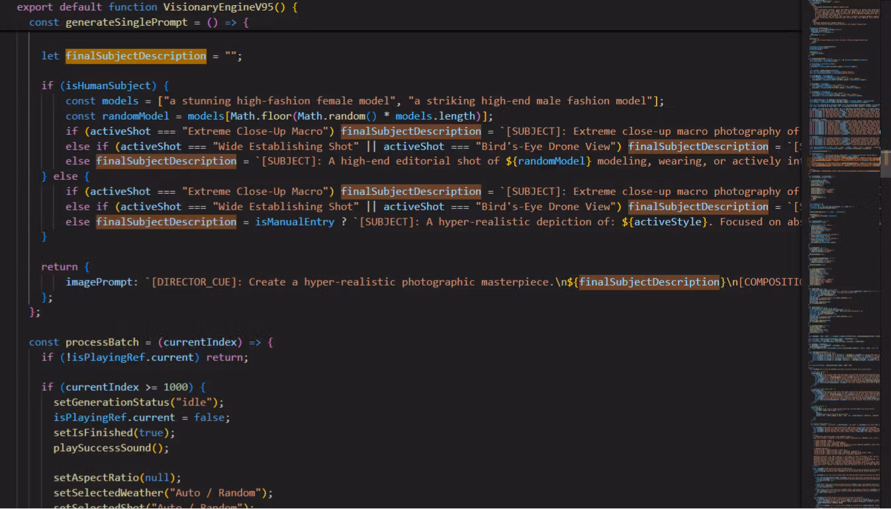Click the vertical scrollbar thumb beside the minimap

(885, 164)
